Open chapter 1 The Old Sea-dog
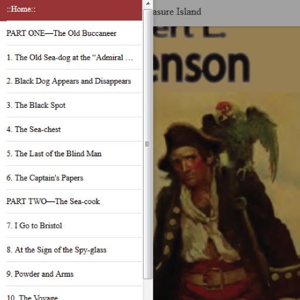Screen dimensions: 300x300 [70, 57]
